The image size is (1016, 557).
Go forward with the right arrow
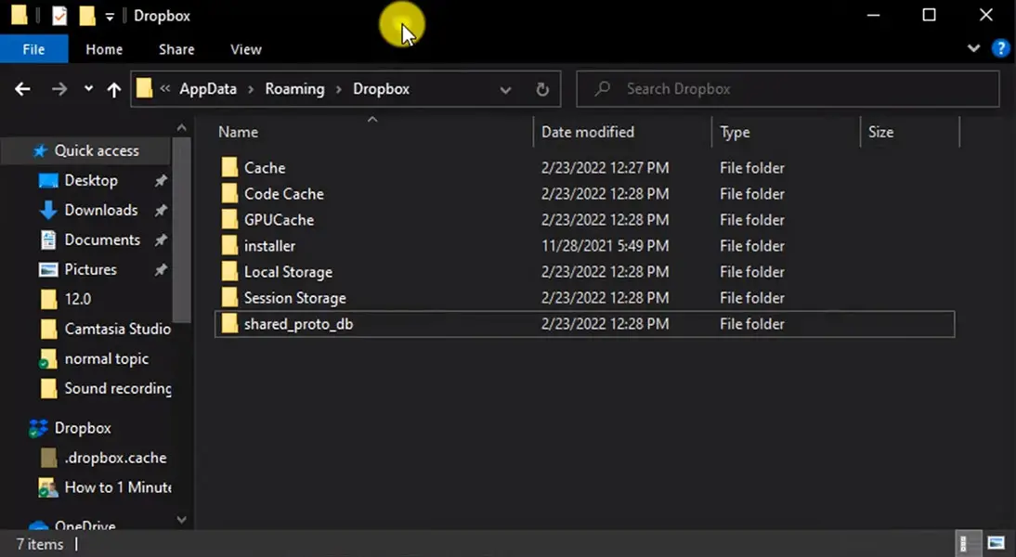59,89
